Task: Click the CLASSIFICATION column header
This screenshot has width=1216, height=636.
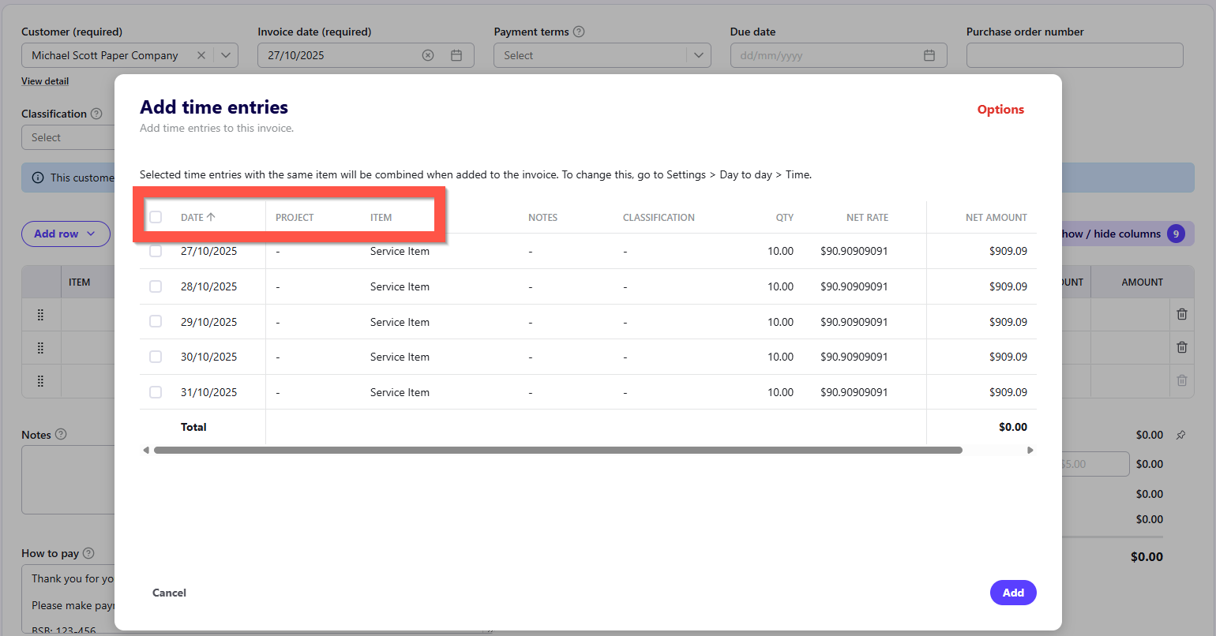Action: pos(659,217)
